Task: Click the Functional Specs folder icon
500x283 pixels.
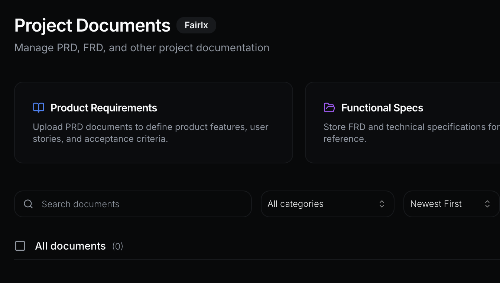Action: [x=329, y=108]
